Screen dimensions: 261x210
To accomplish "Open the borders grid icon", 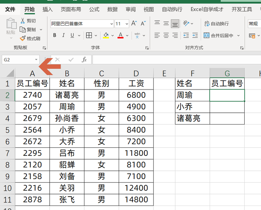I will [89, 35].
